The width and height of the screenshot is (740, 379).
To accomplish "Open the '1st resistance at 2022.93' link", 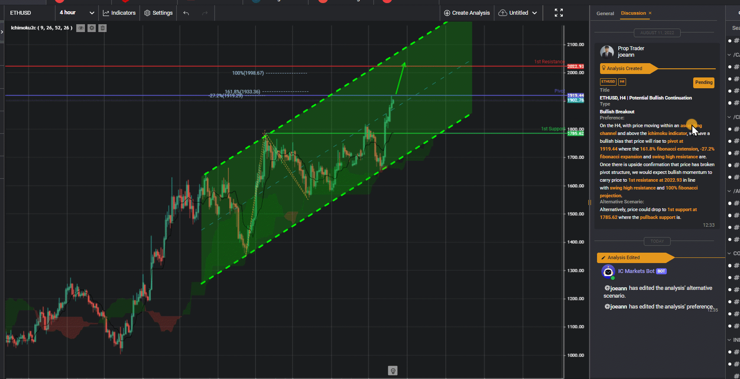I will coord(655,180).
